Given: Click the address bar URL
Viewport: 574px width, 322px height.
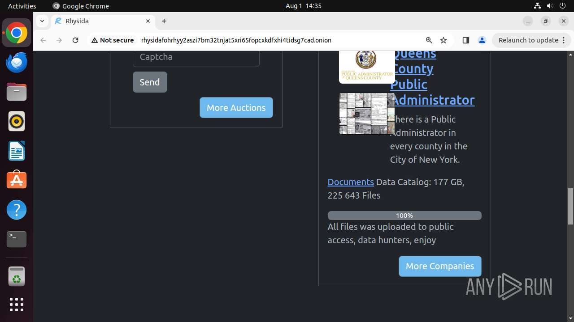Looking at the screenshot, I should [x=236, y=40].
